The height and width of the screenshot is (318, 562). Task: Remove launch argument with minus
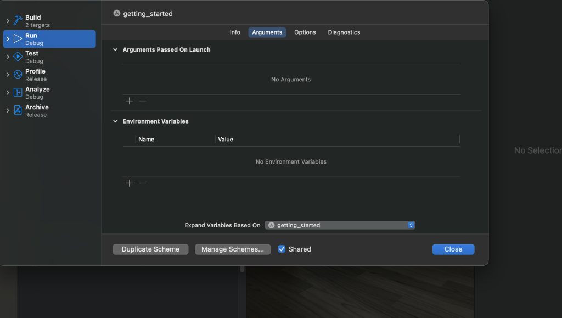[x=142, y=101]
